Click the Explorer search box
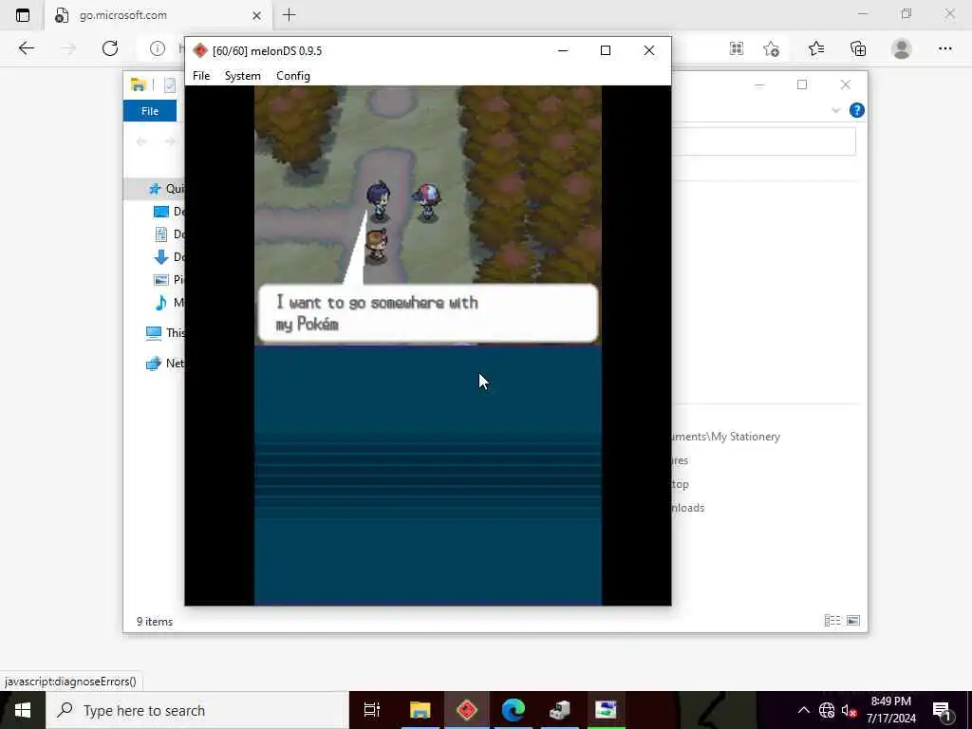Image resolution: width=972 pixels, height=729 pixels. click(x=764, y=142)
